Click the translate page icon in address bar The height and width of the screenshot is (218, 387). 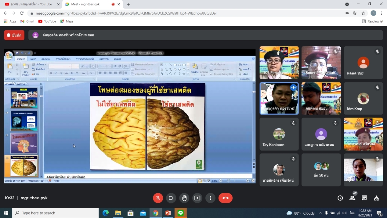355,13
